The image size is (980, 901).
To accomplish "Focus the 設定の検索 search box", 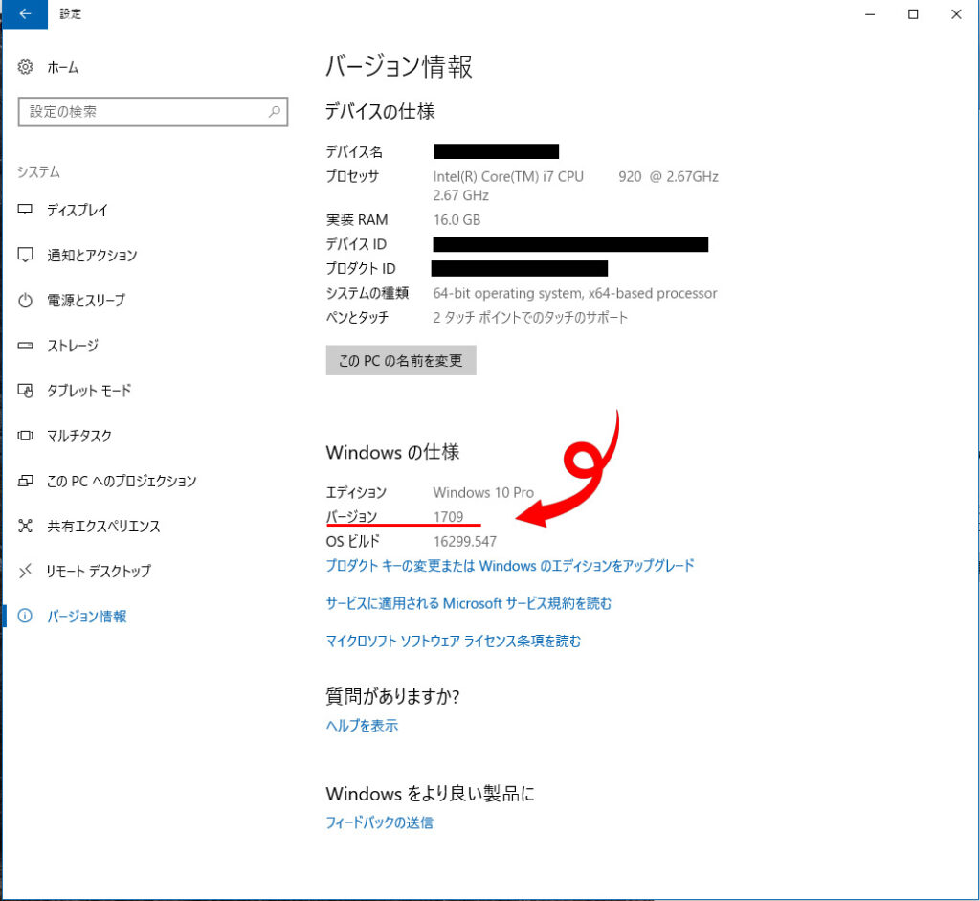I will [x=152, y=112].
